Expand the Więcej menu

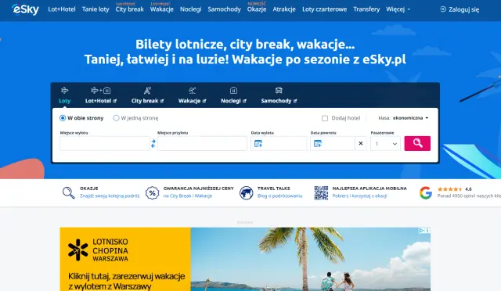(398, 9)
